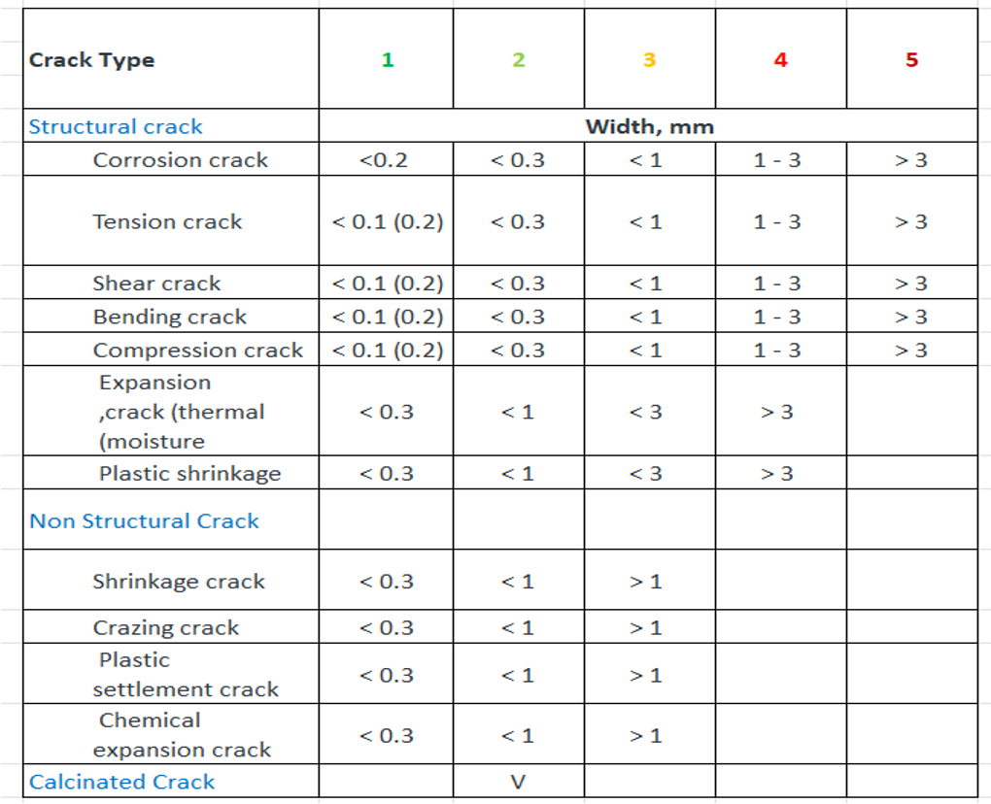Image resolution: width=991 pixels, height=804 pixels.
Task: Click the green column header 1
Action: tap(387, 60)
